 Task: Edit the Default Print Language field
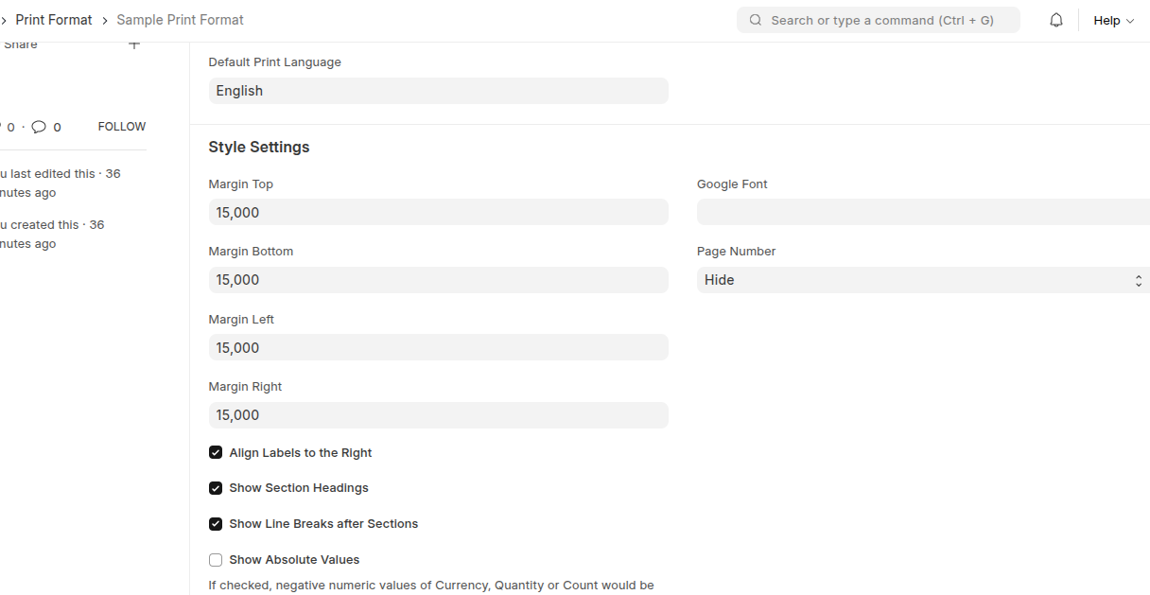pyautogui.click(x=438, y=91)
